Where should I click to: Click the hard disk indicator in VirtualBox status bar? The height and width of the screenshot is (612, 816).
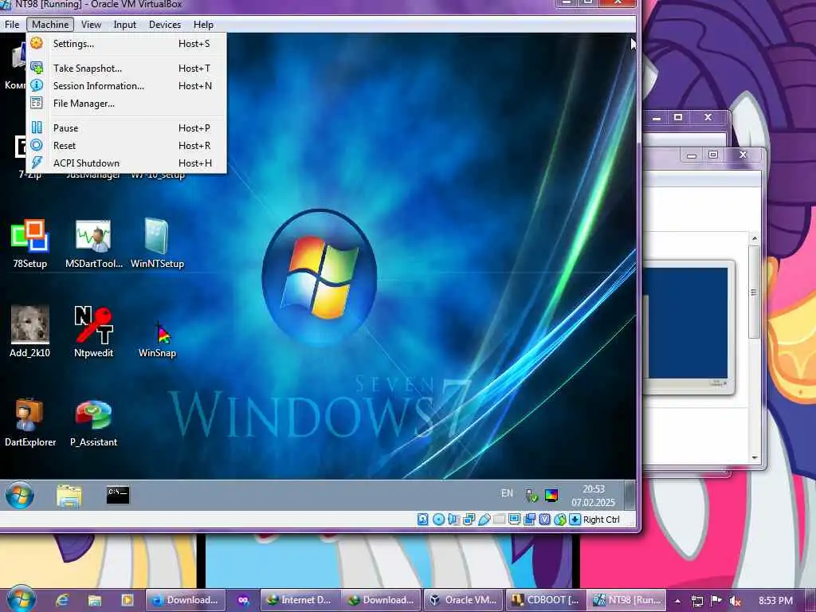pos(422,520)
